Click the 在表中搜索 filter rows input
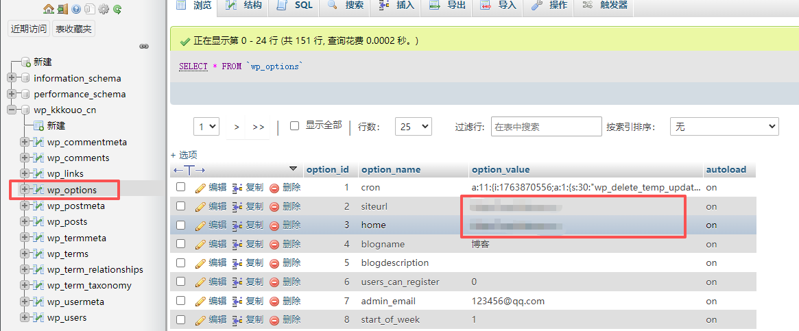799x331 pixels. (546, 127)
